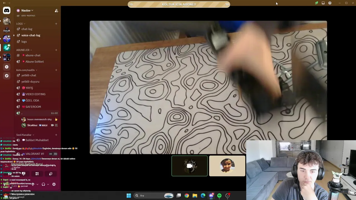Select user koon overwatch sky in voice
The height and width of the screenshot is (200, 356).
39,119
